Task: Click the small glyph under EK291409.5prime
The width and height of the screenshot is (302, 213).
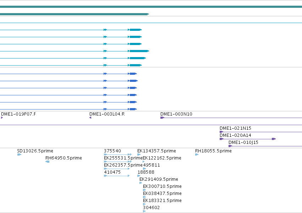Action: 141,183
